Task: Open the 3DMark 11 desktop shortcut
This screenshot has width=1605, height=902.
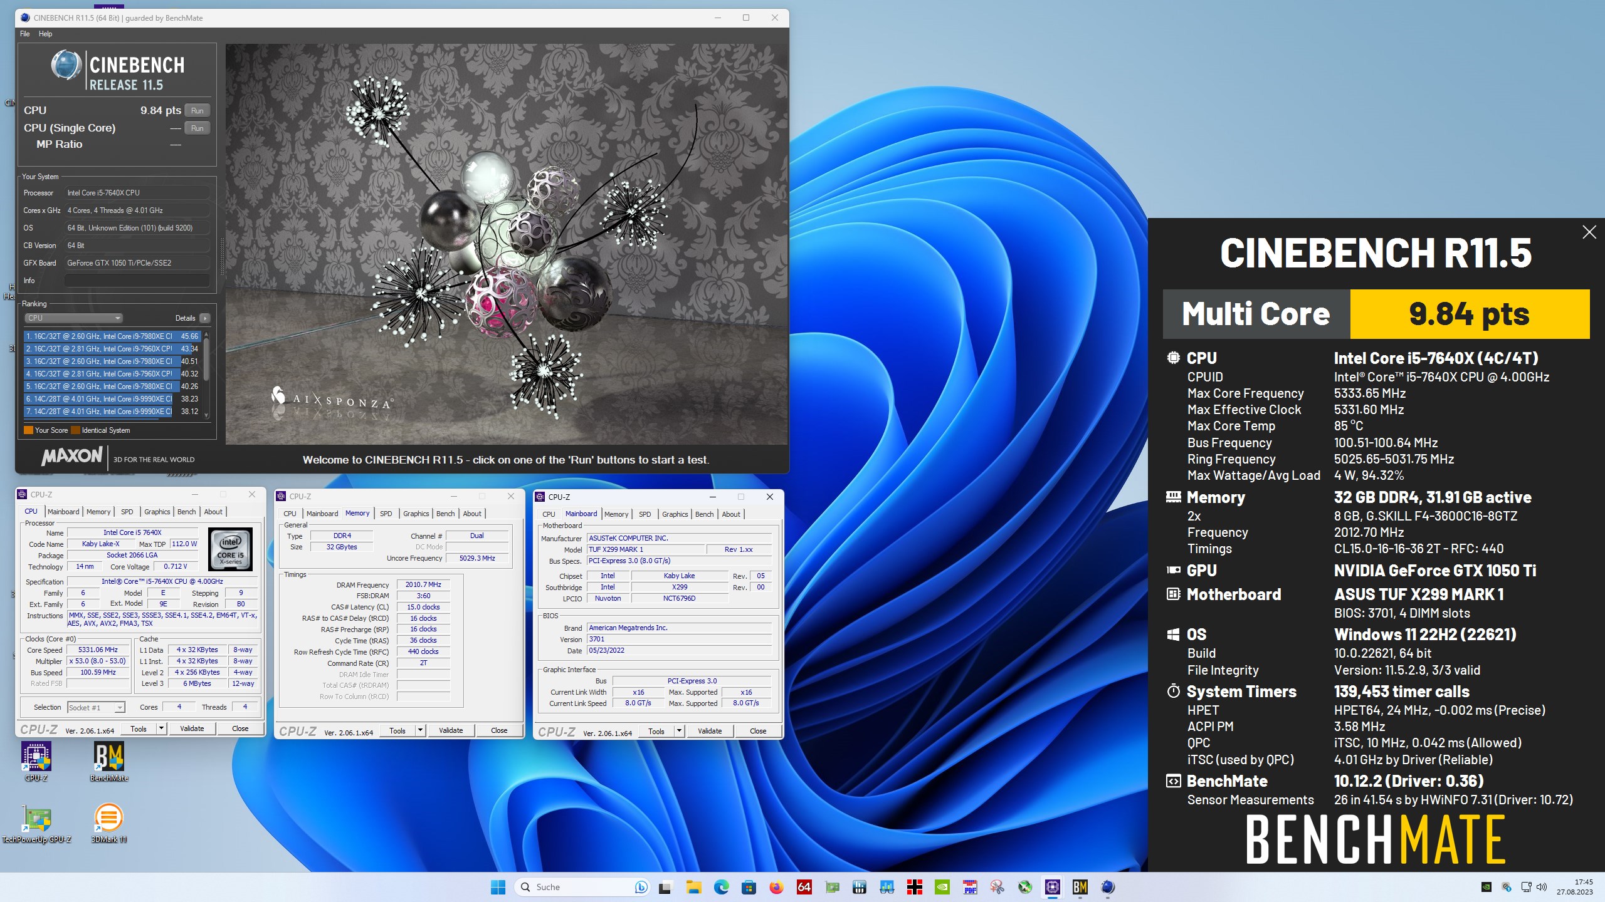Action: coord(108,824)
